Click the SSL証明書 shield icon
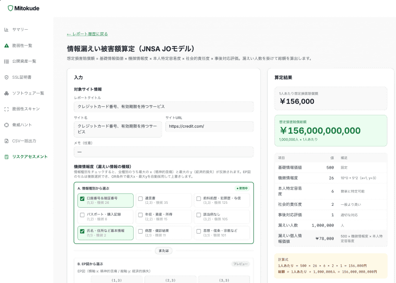The height and width of the screenshot is (283, 396). [6, 77]
